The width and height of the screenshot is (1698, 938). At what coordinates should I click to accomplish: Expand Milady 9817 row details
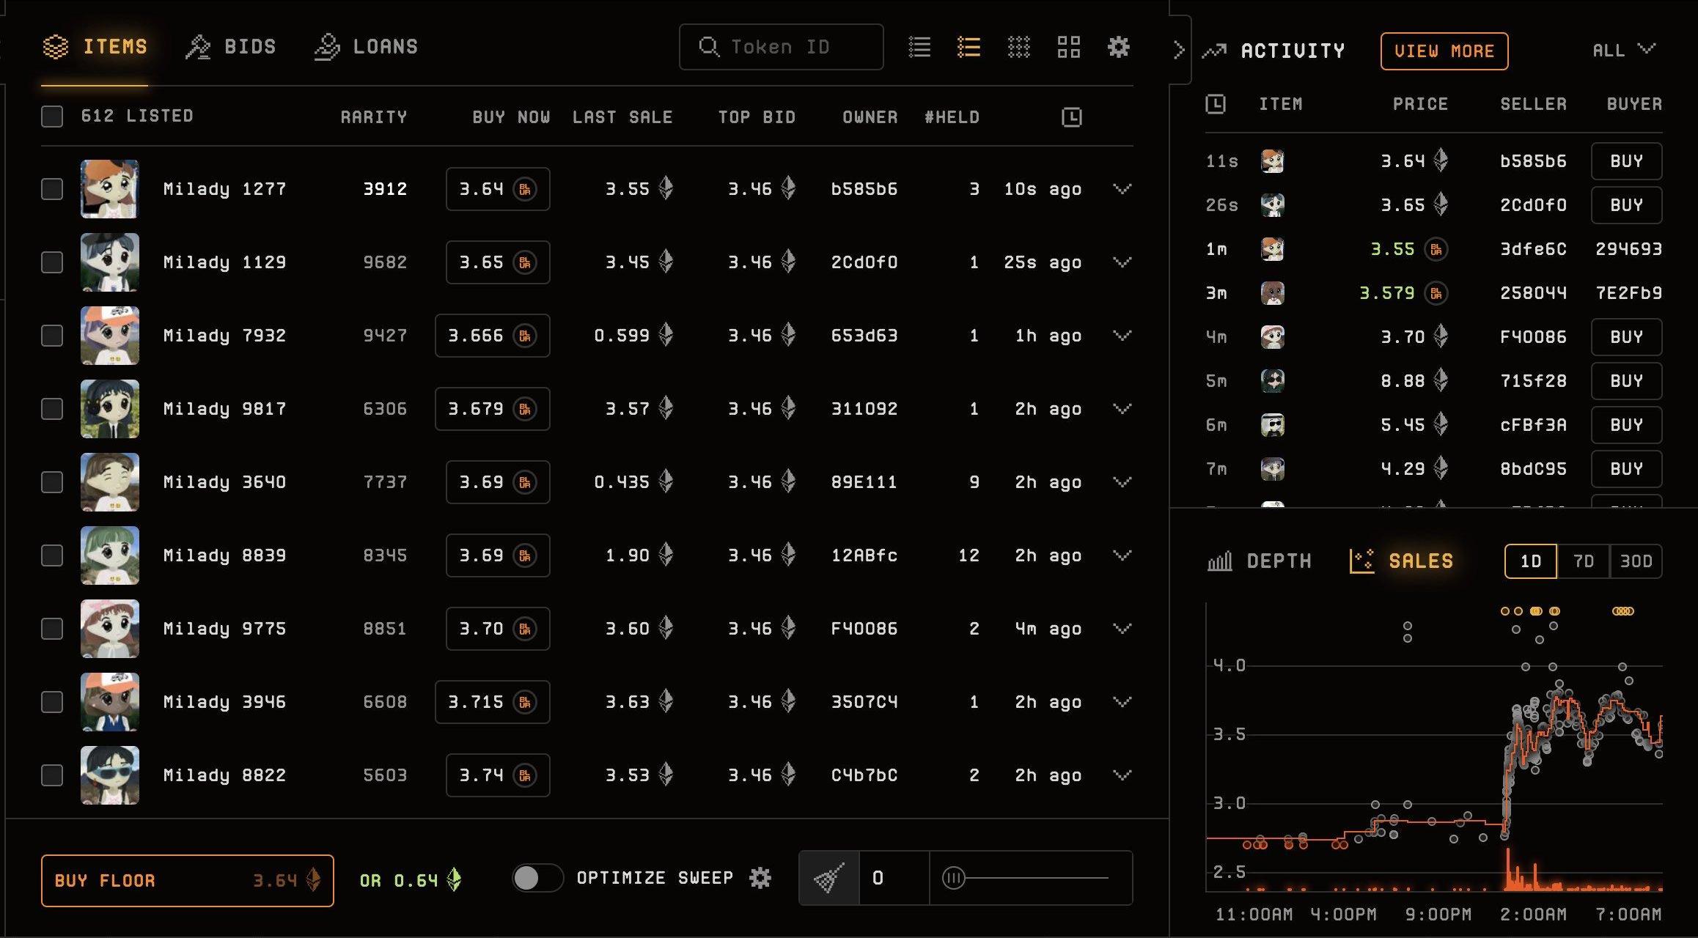click(x=1122, y=409)
